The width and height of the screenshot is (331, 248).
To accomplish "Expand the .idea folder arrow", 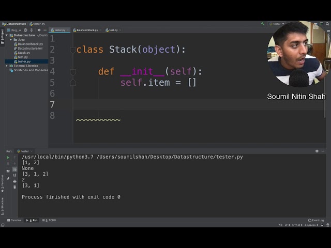I will coord(11,40).
